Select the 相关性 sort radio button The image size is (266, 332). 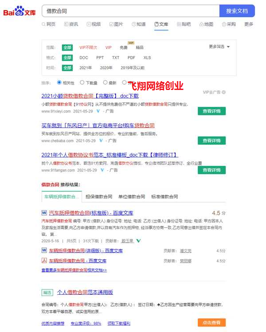click(x=59, y=82)
